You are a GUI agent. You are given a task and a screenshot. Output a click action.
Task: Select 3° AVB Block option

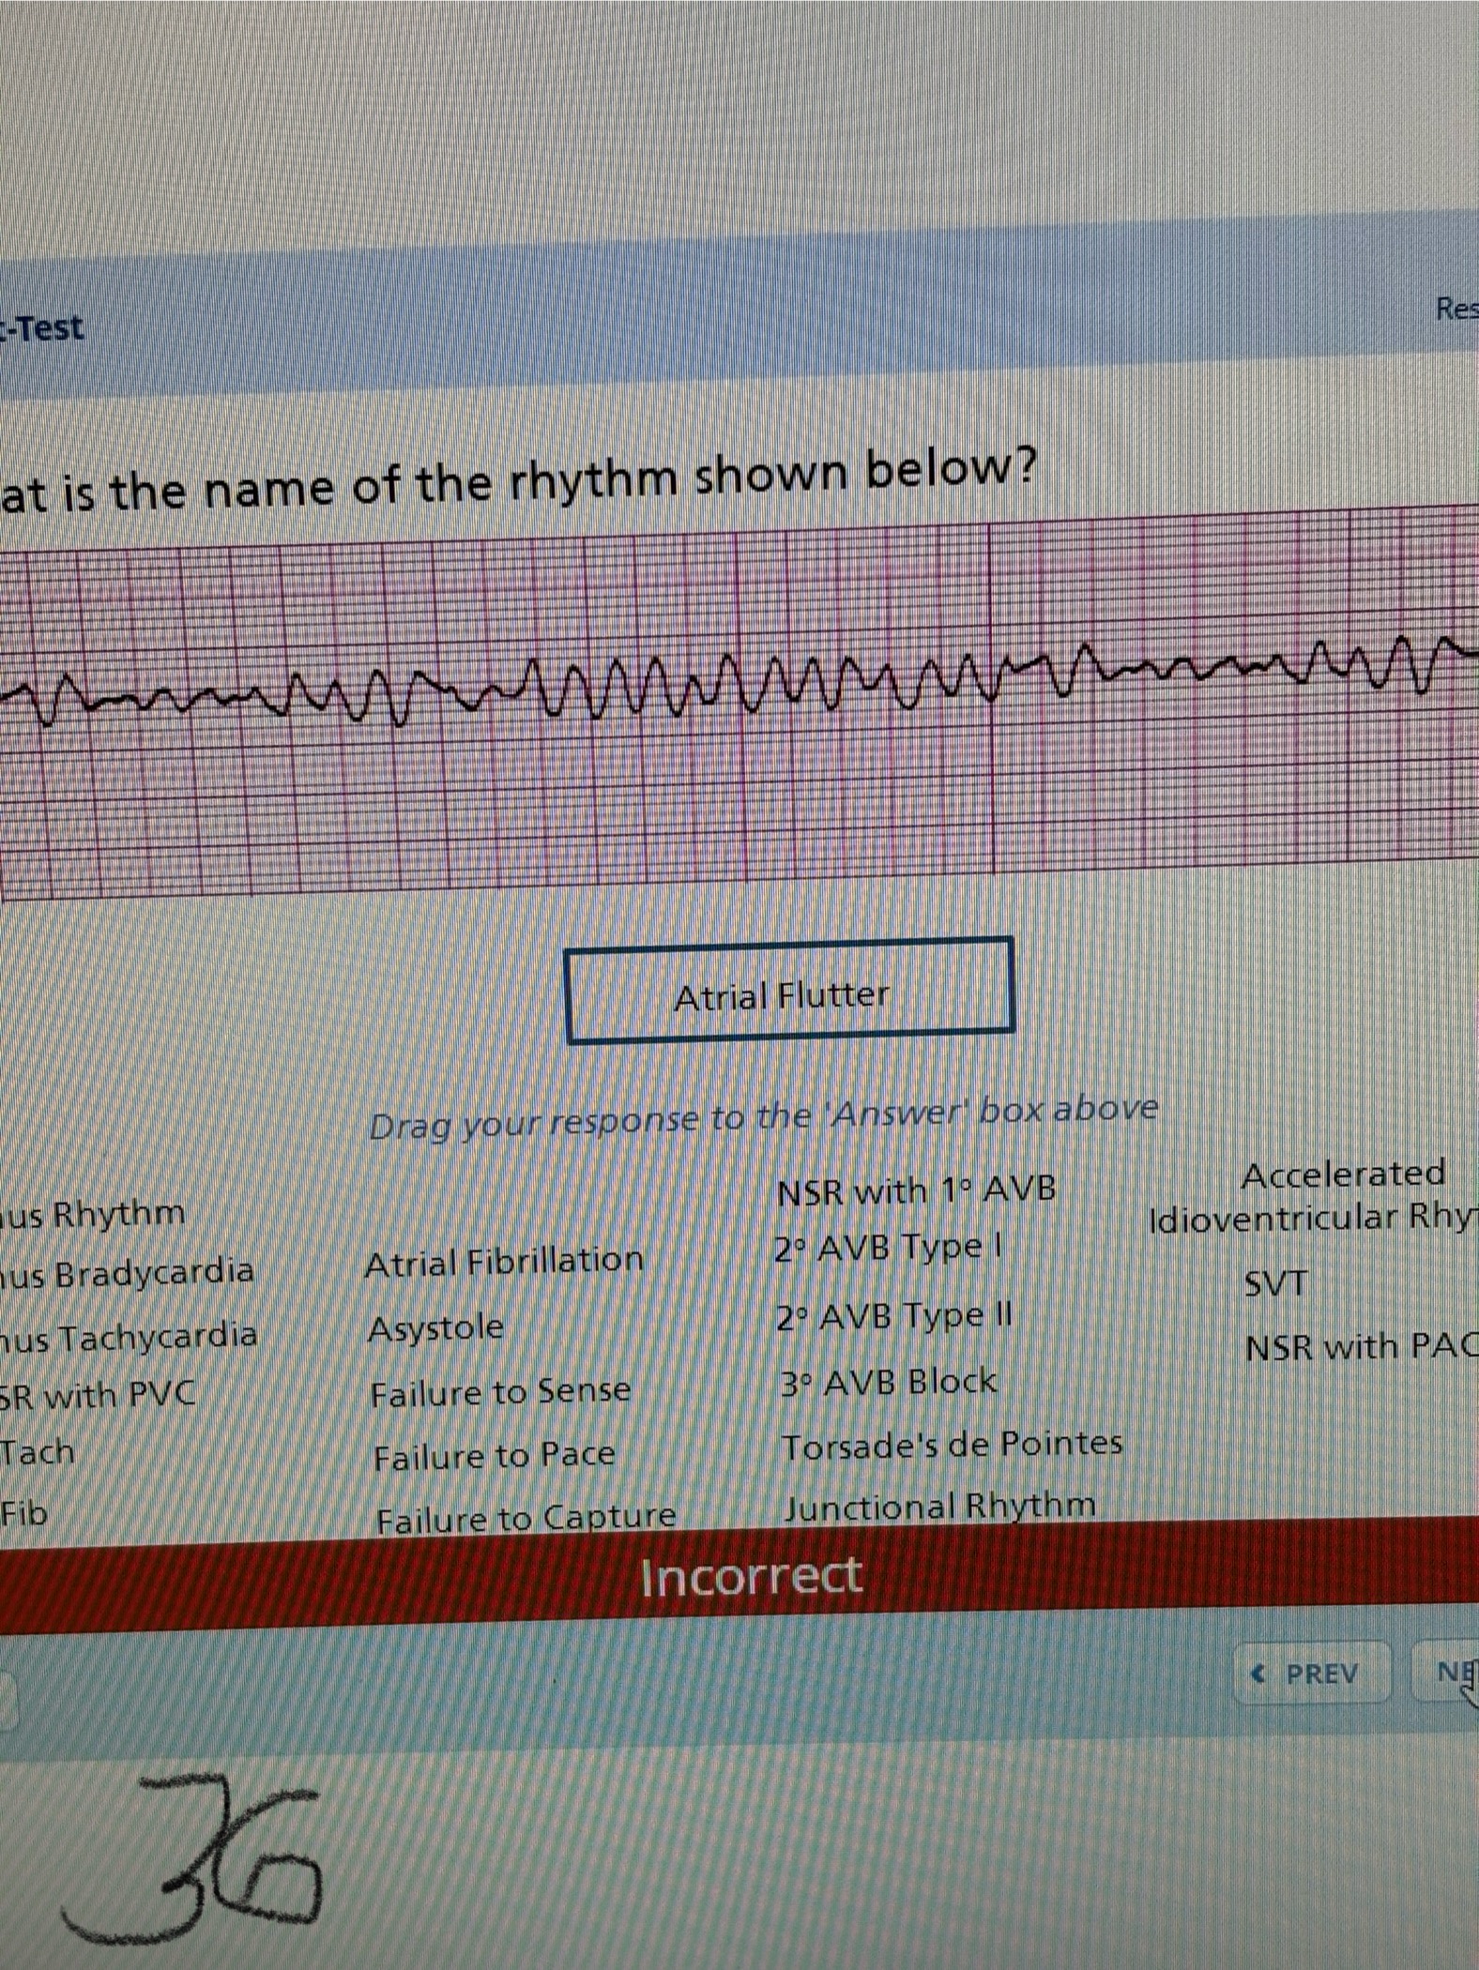click(x=889, y=1382)
